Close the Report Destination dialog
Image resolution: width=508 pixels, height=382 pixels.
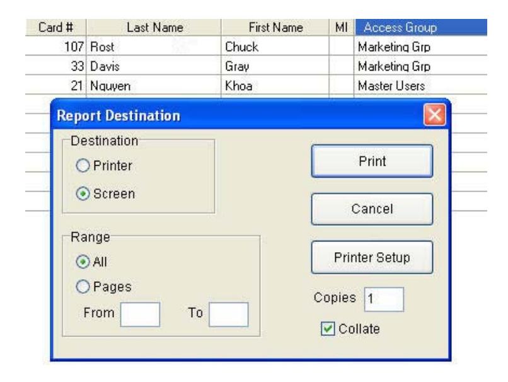tap(434, 115)
